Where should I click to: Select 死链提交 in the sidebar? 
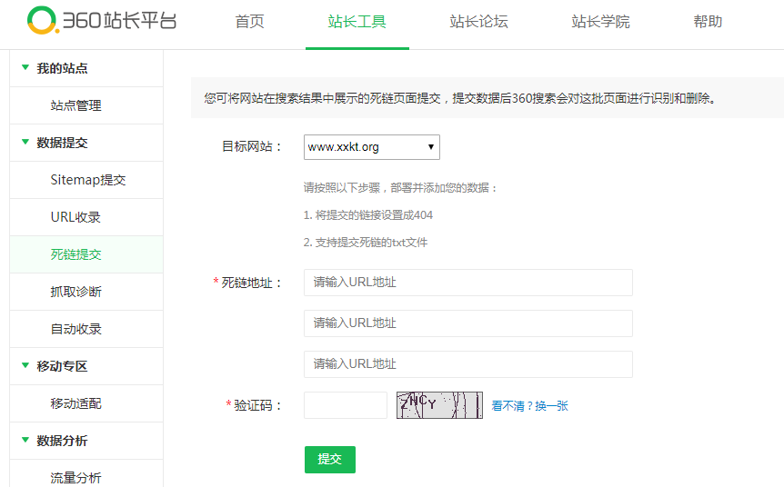point(86,254)
